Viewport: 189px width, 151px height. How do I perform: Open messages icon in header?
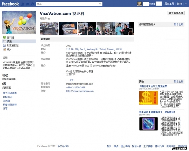pos(27,4)
